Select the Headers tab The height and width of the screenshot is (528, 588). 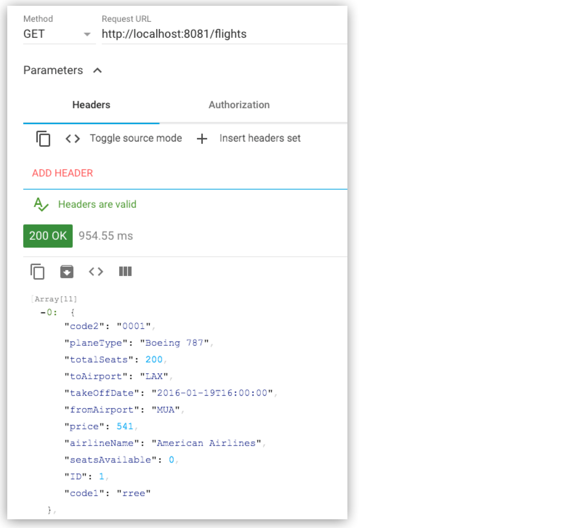point(90,105)
